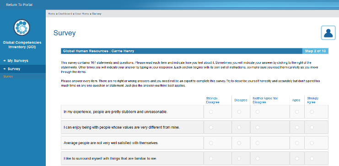Choose Neither Agree Nor Disagree for different values

(258, 127)
